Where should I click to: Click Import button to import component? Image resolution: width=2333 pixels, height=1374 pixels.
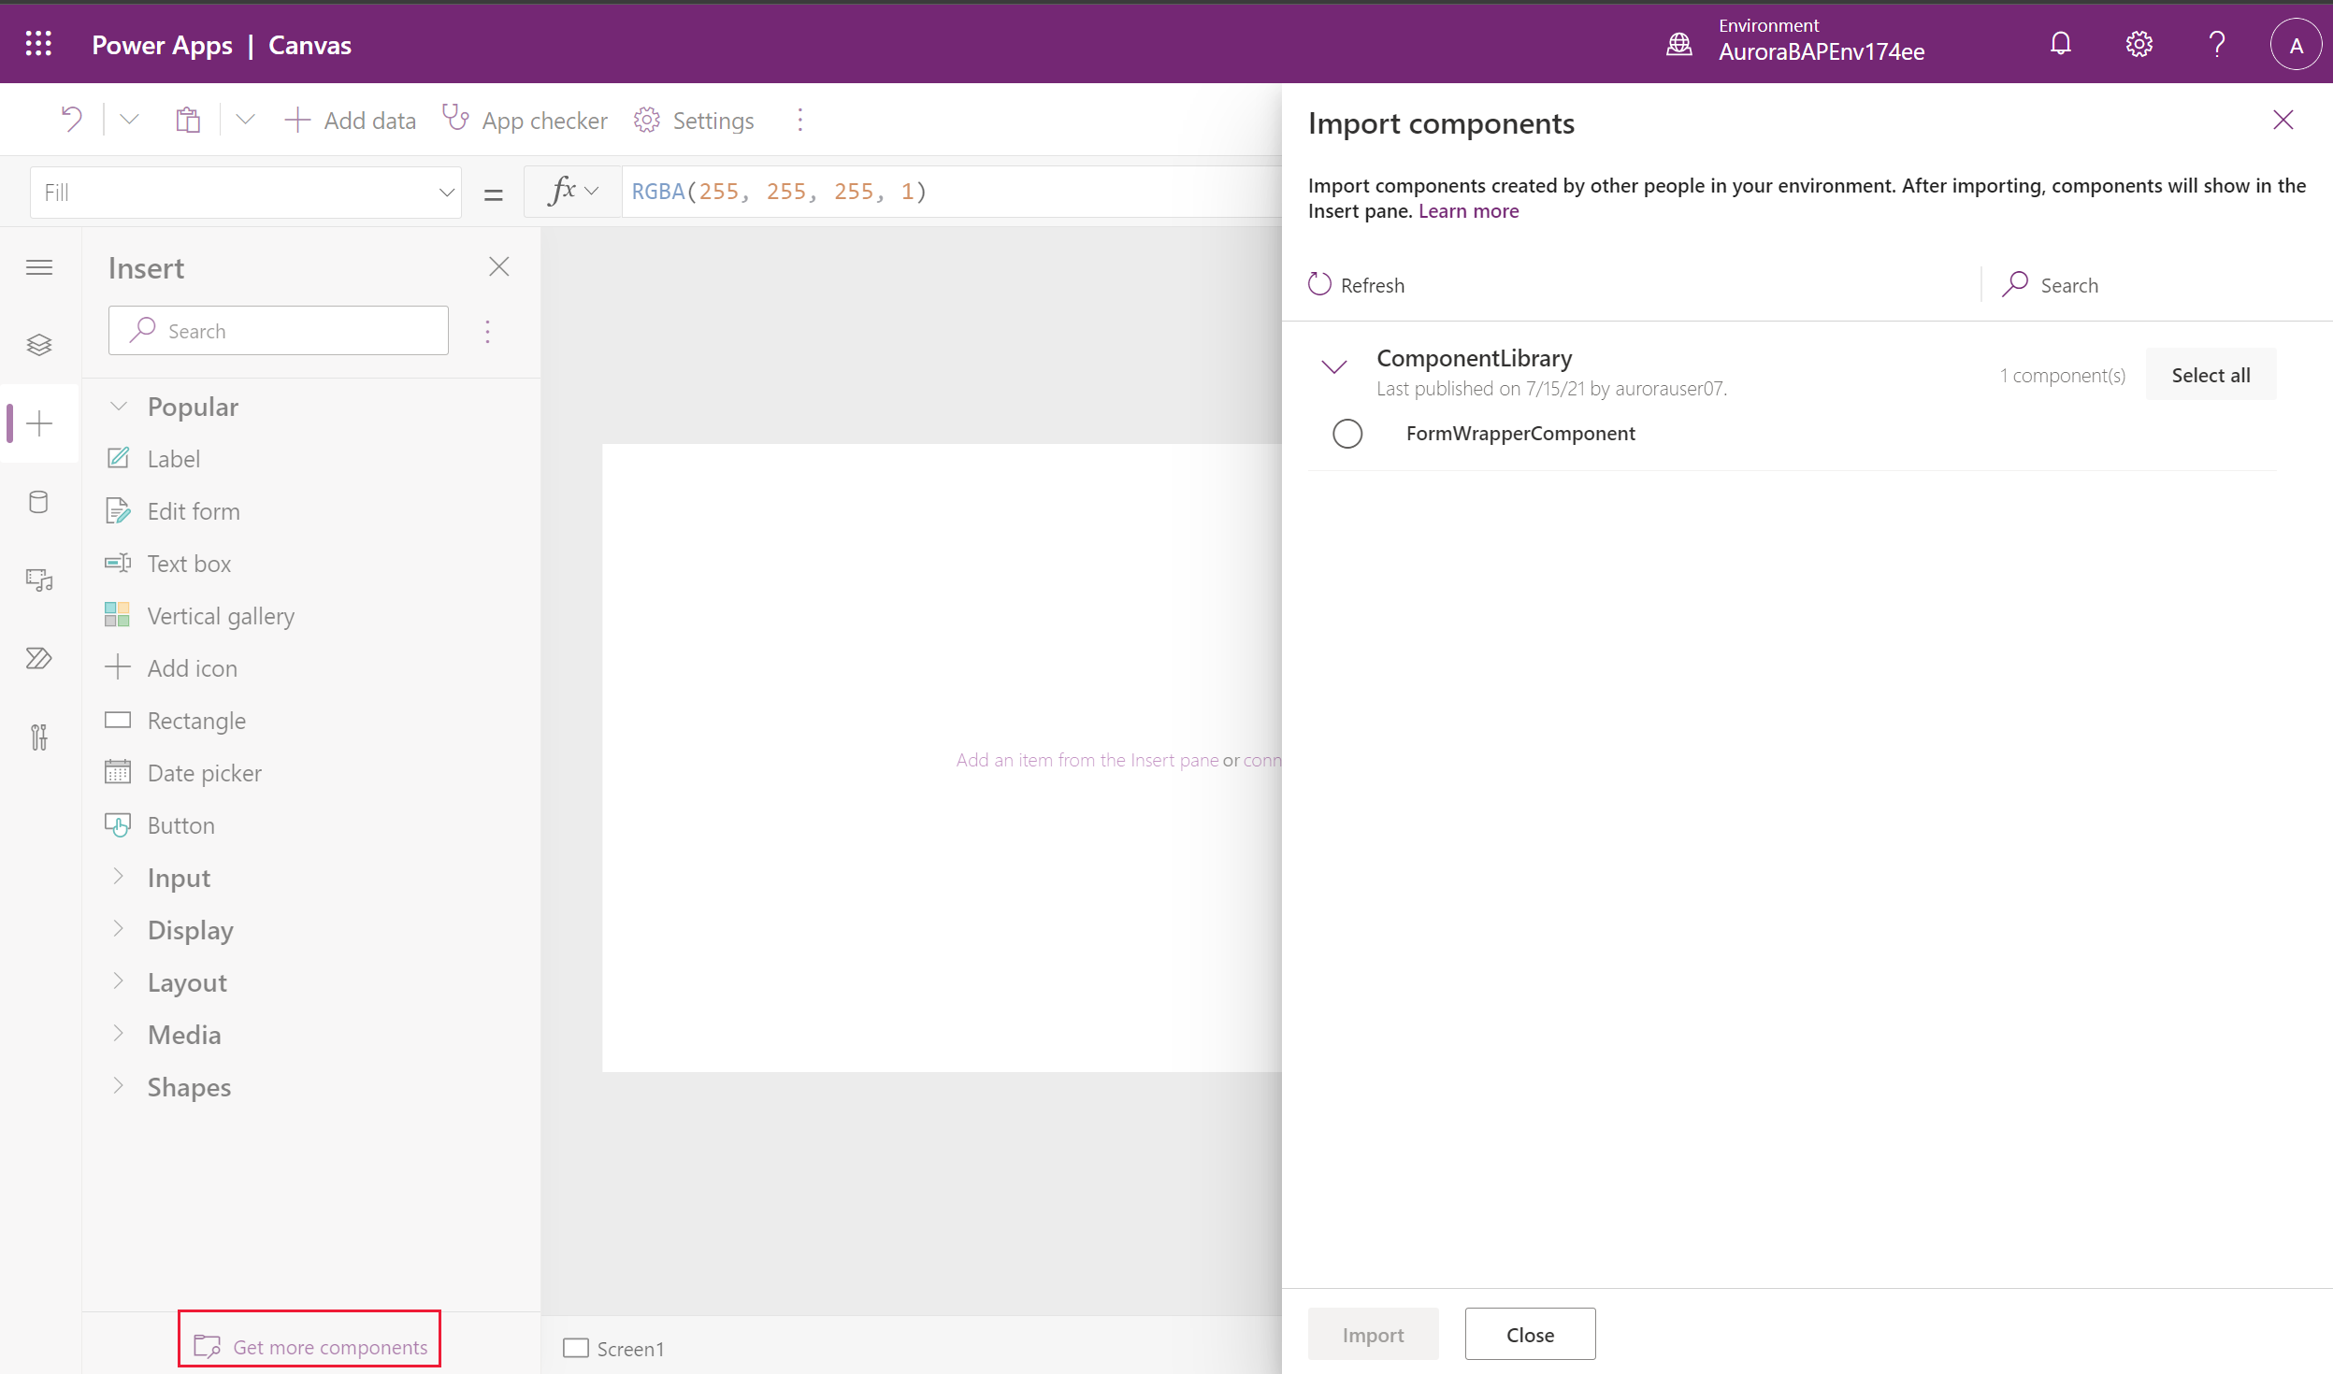coord(1373,1333)
